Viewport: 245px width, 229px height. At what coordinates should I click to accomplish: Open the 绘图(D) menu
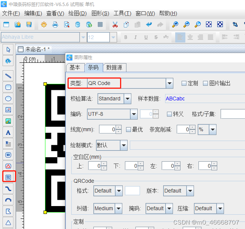[78, 14]
